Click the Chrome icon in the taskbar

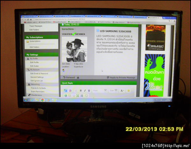pyautogui.click(x=43, y=100)
